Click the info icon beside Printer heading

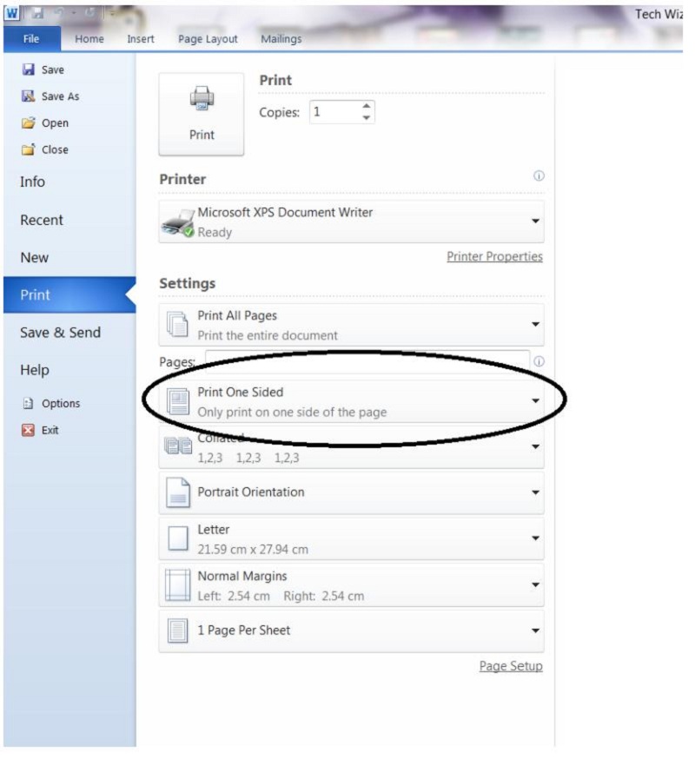pyautogui.click(x=539, y=175)
